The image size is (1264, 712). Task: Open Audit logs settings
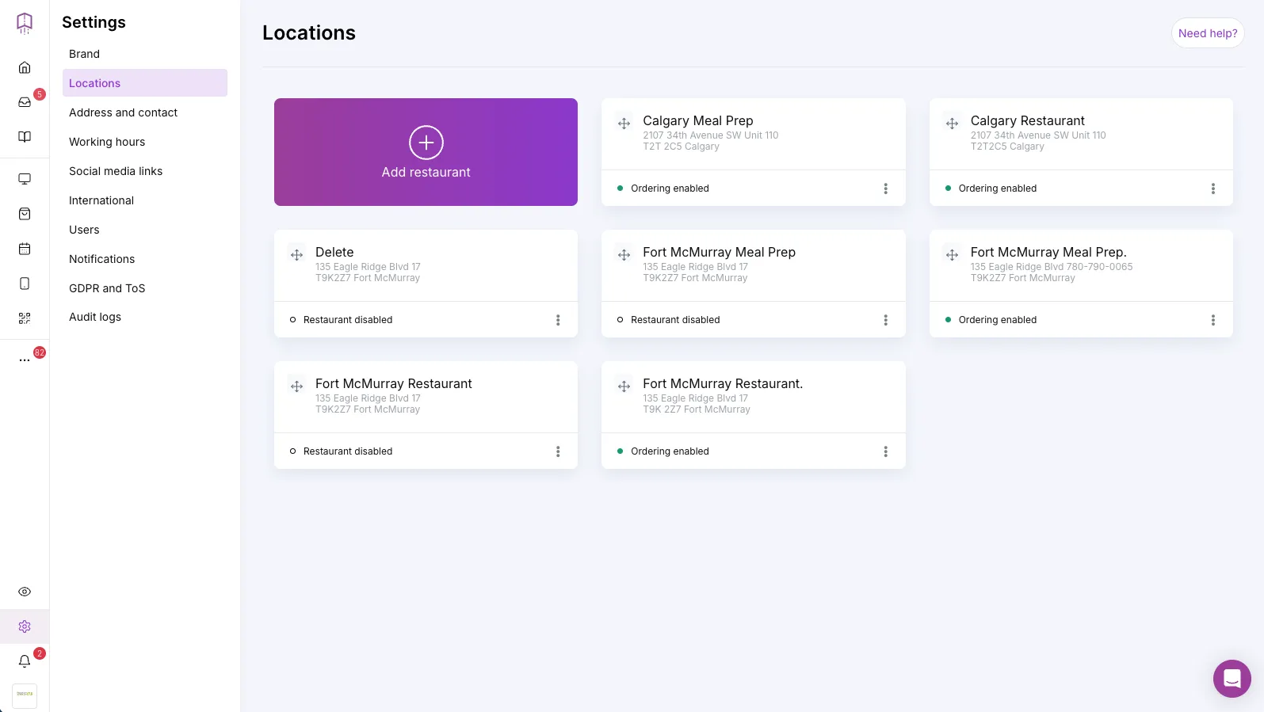(145, 317)
